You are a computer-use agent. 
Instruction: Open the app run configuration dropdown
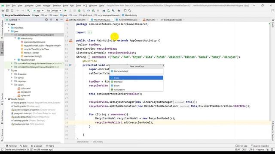tap(38, 11)
